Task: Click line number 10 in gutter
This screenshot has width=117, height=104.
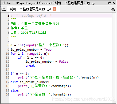Action: [7, 54]
